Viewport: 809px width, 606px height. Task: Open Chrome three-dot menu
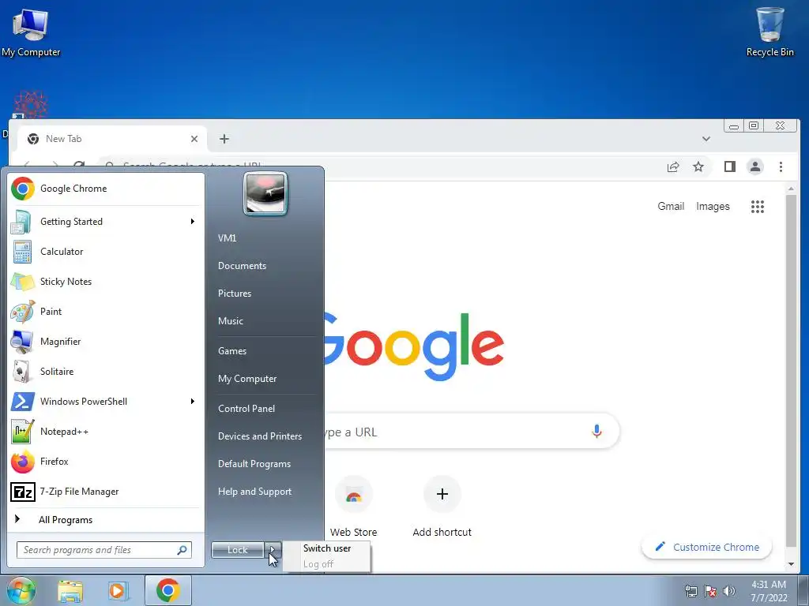click(781, 166)
